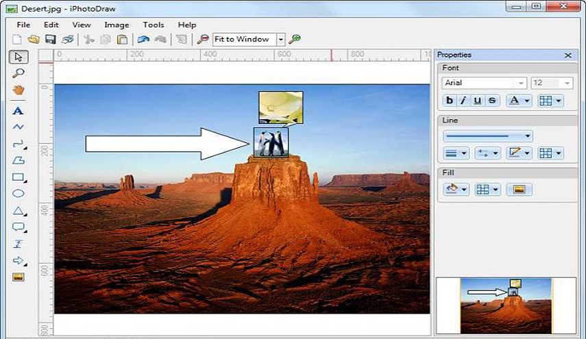Zoom in with green magnifier icon
Viewport: 586px width, 339px height.
click(295, 39)
